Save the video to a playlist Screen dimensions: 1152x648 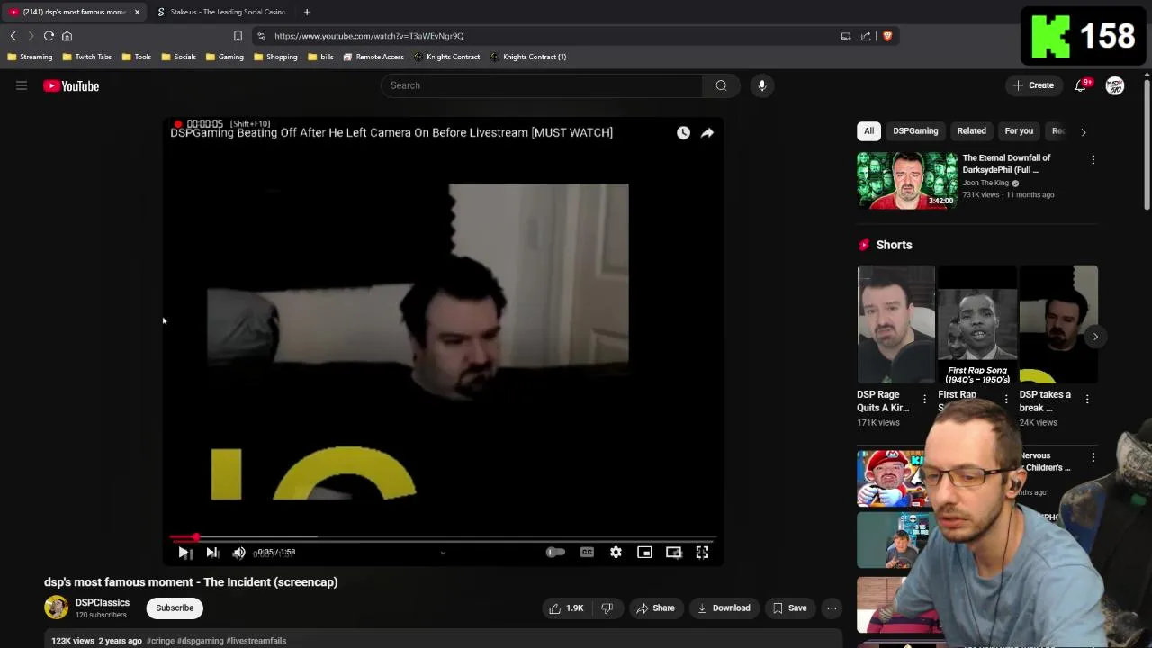[x=789, y=608]
